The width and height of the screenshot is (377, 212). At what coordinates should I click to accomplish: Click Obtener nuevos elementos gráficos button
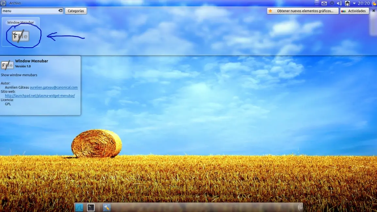coord(303,11)
